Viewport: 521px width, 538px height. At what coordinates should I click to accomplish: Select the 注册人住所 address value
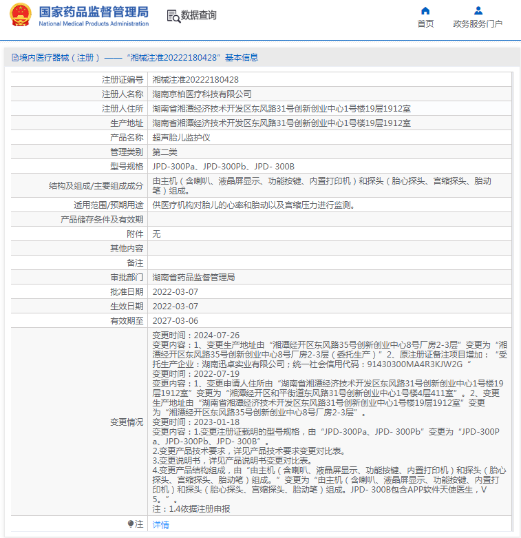click(x=281, y=108)
